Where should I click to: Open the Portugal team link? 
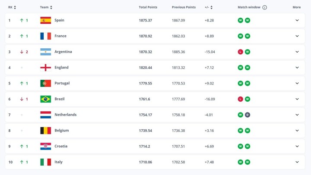tap(62, 83)
